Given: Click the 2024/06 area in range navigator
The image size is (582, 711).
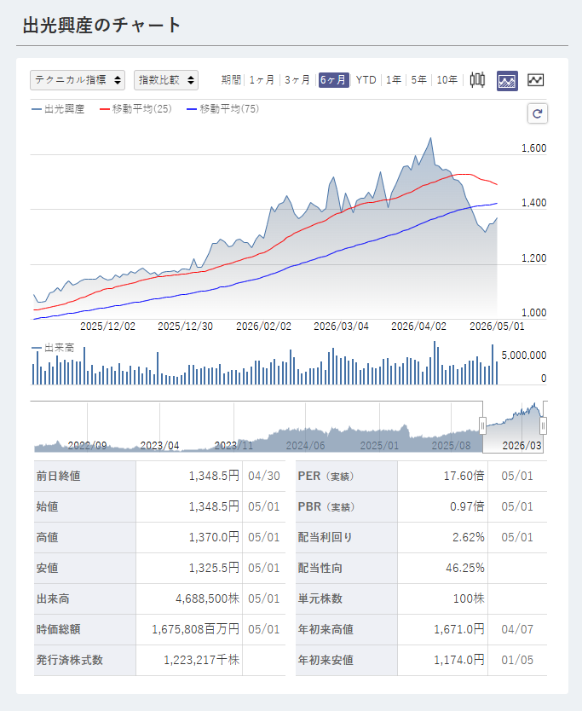Looking at the screenshot, I should click(x=305, y=446).
